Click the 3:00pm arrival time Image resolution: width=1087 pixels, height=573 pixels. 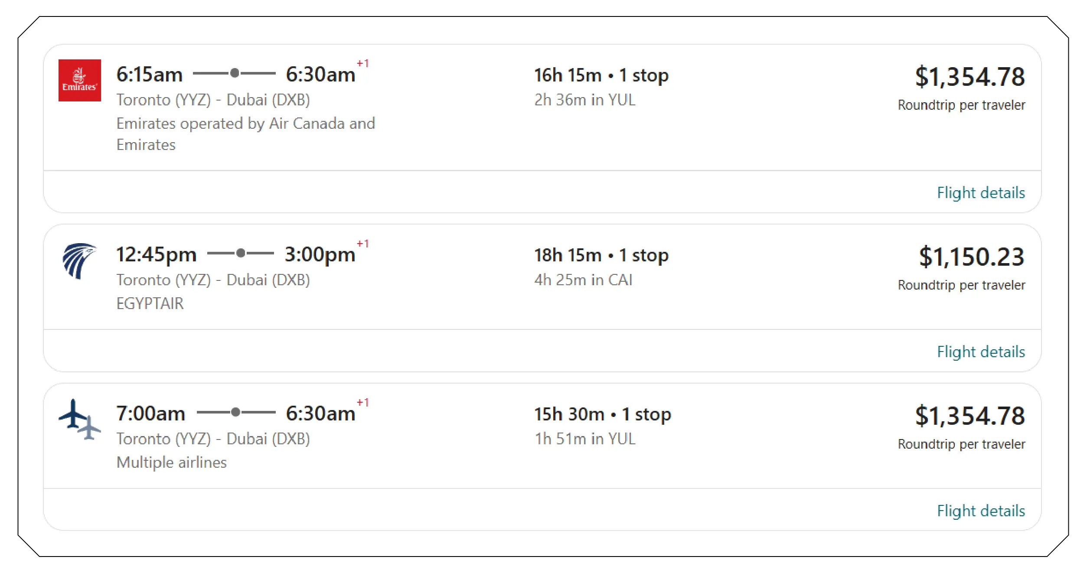pyautogui.click(x=320, y=254)
